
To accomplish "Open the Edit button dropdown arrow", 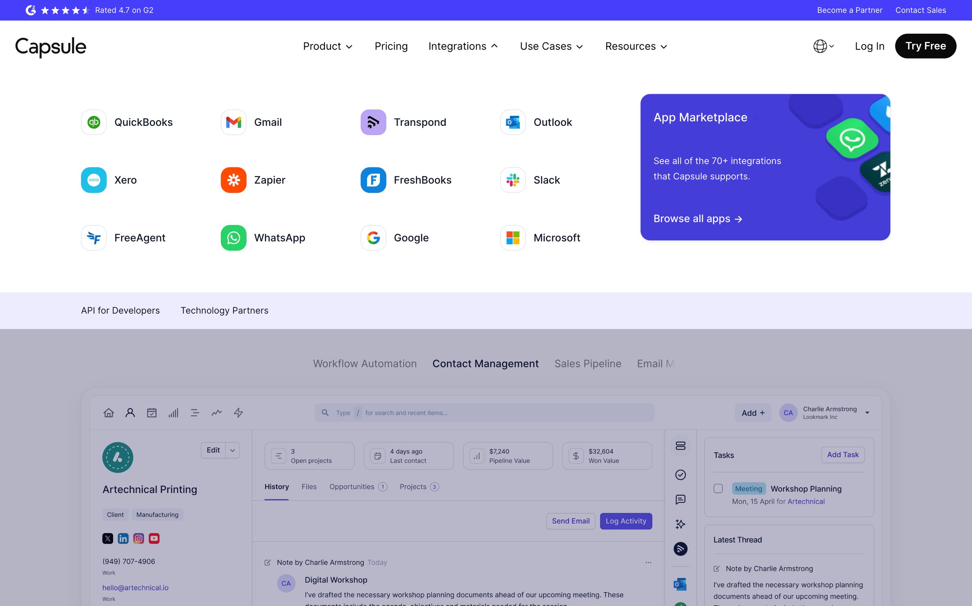I will [x=232, y=450].
